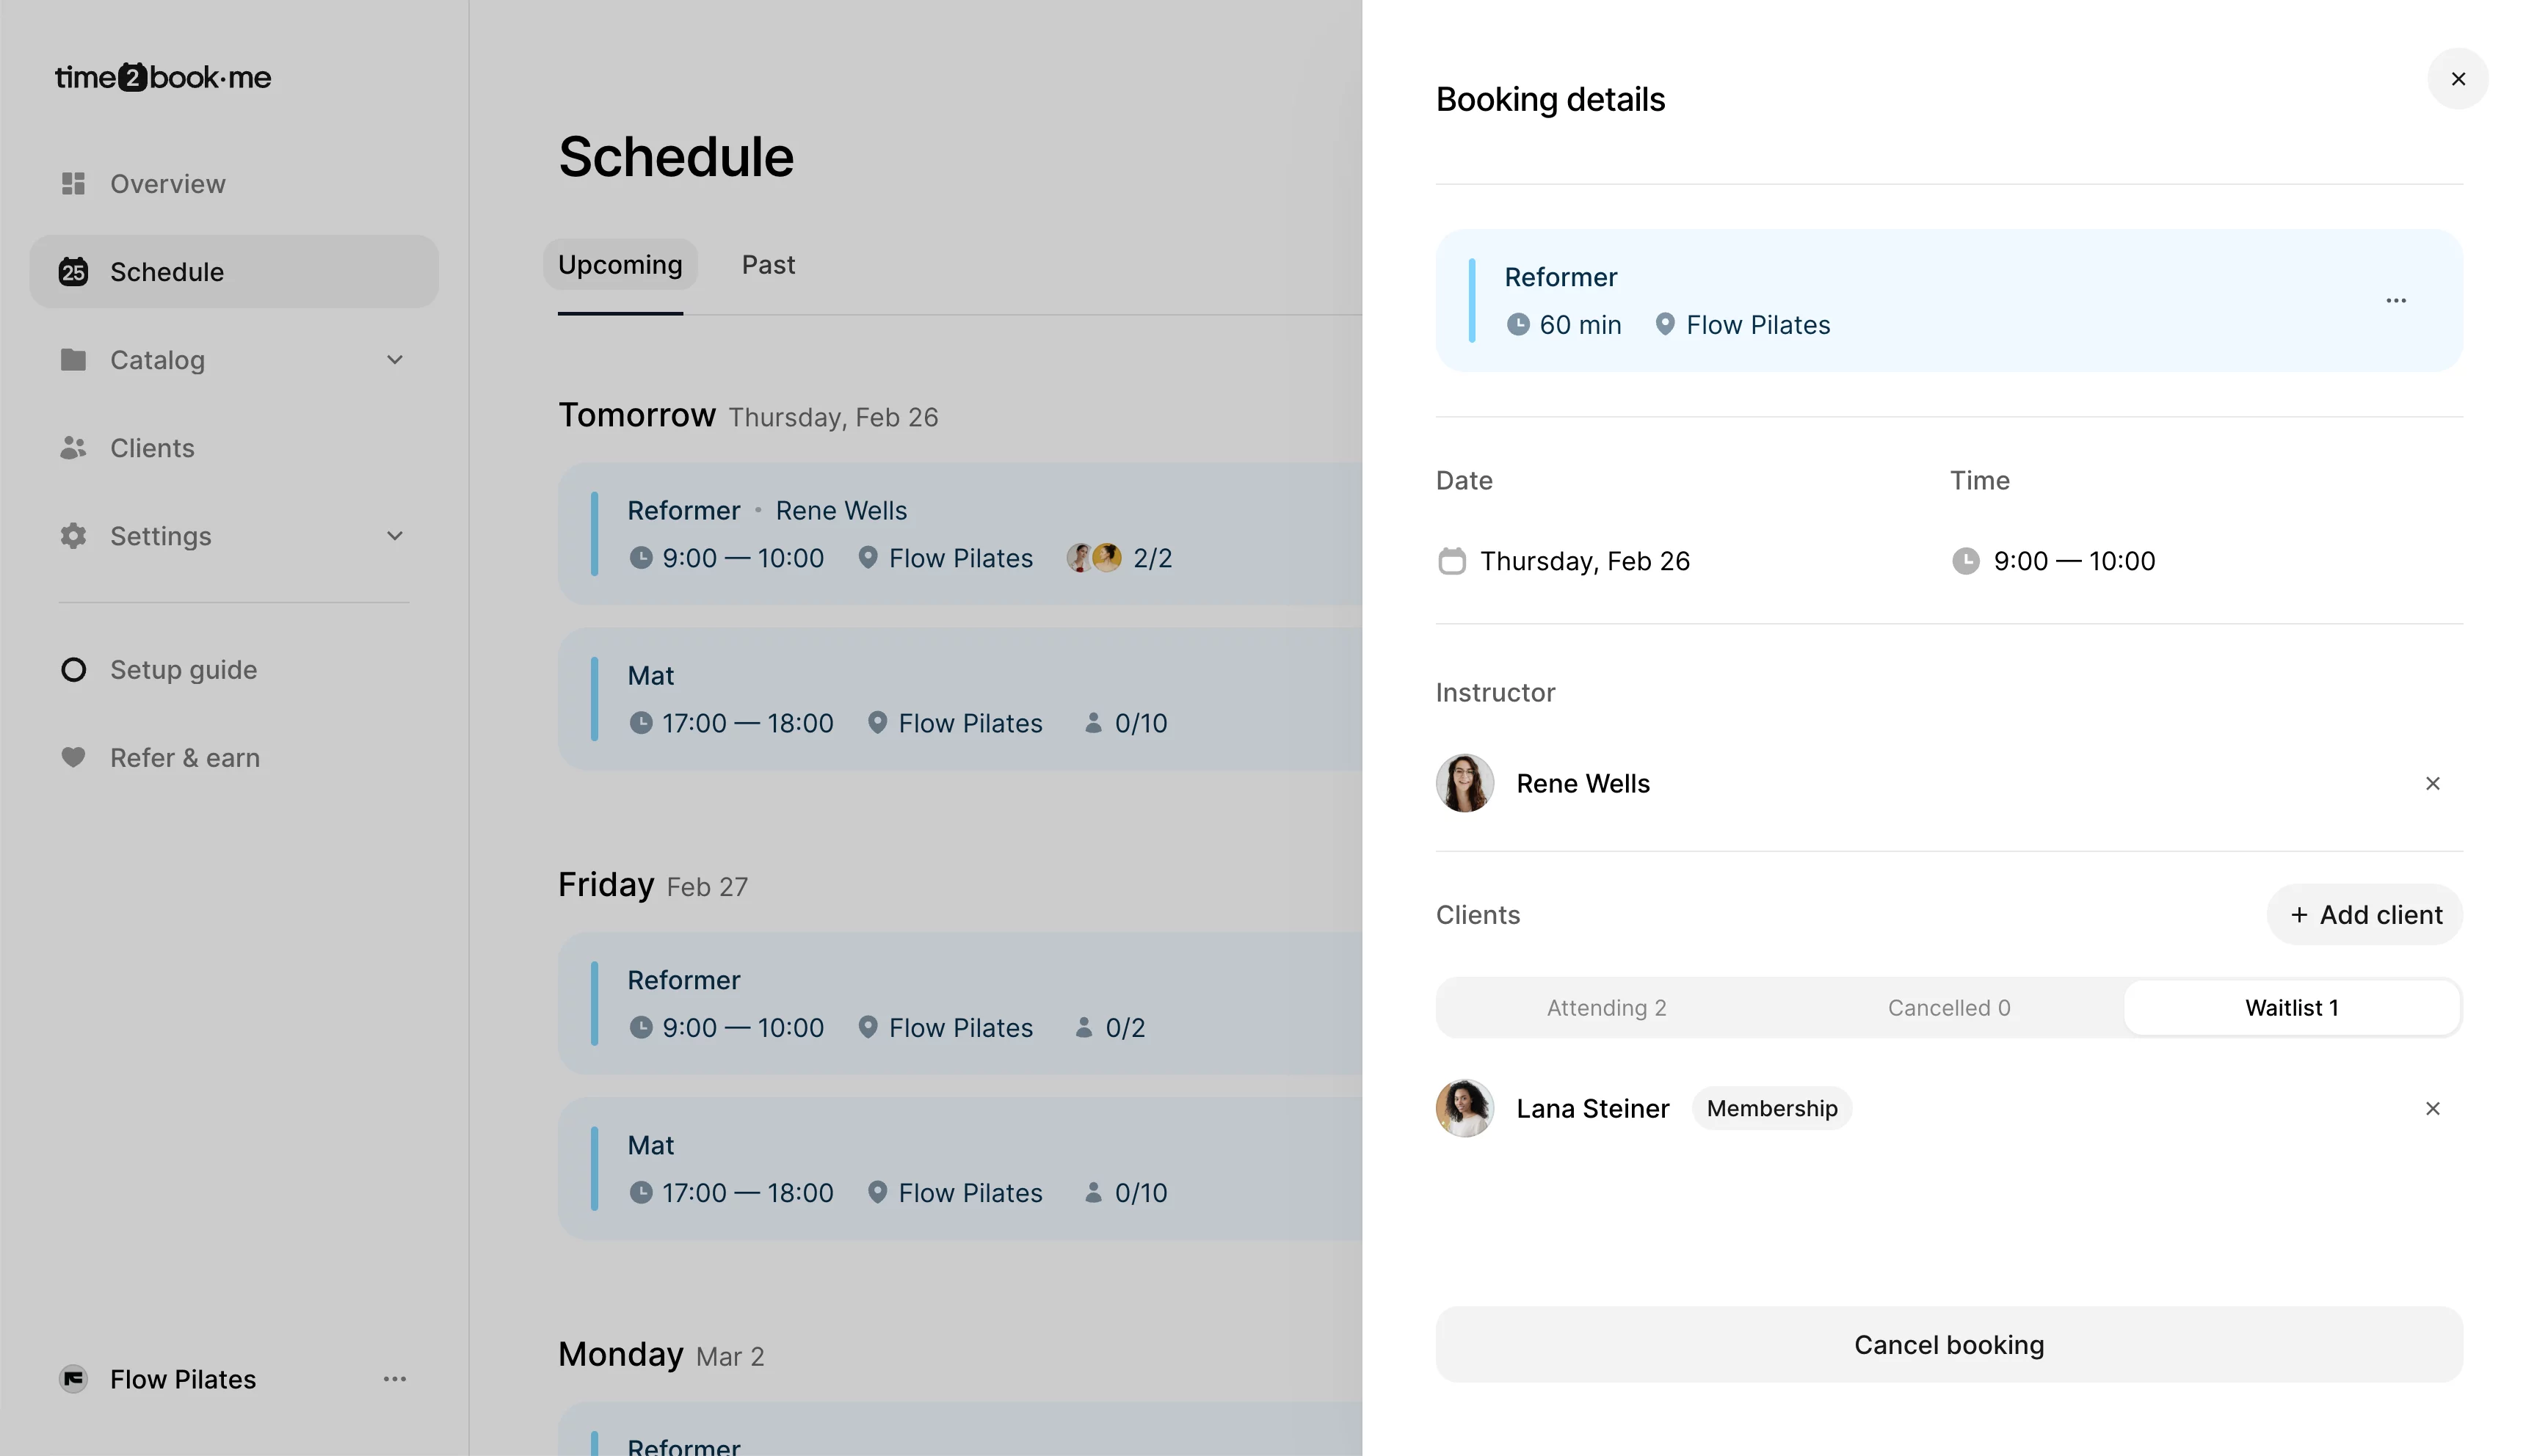Close the Booking details panel
The height and width of the screenshot is (1456, 2537).
tap(2457, 79)
